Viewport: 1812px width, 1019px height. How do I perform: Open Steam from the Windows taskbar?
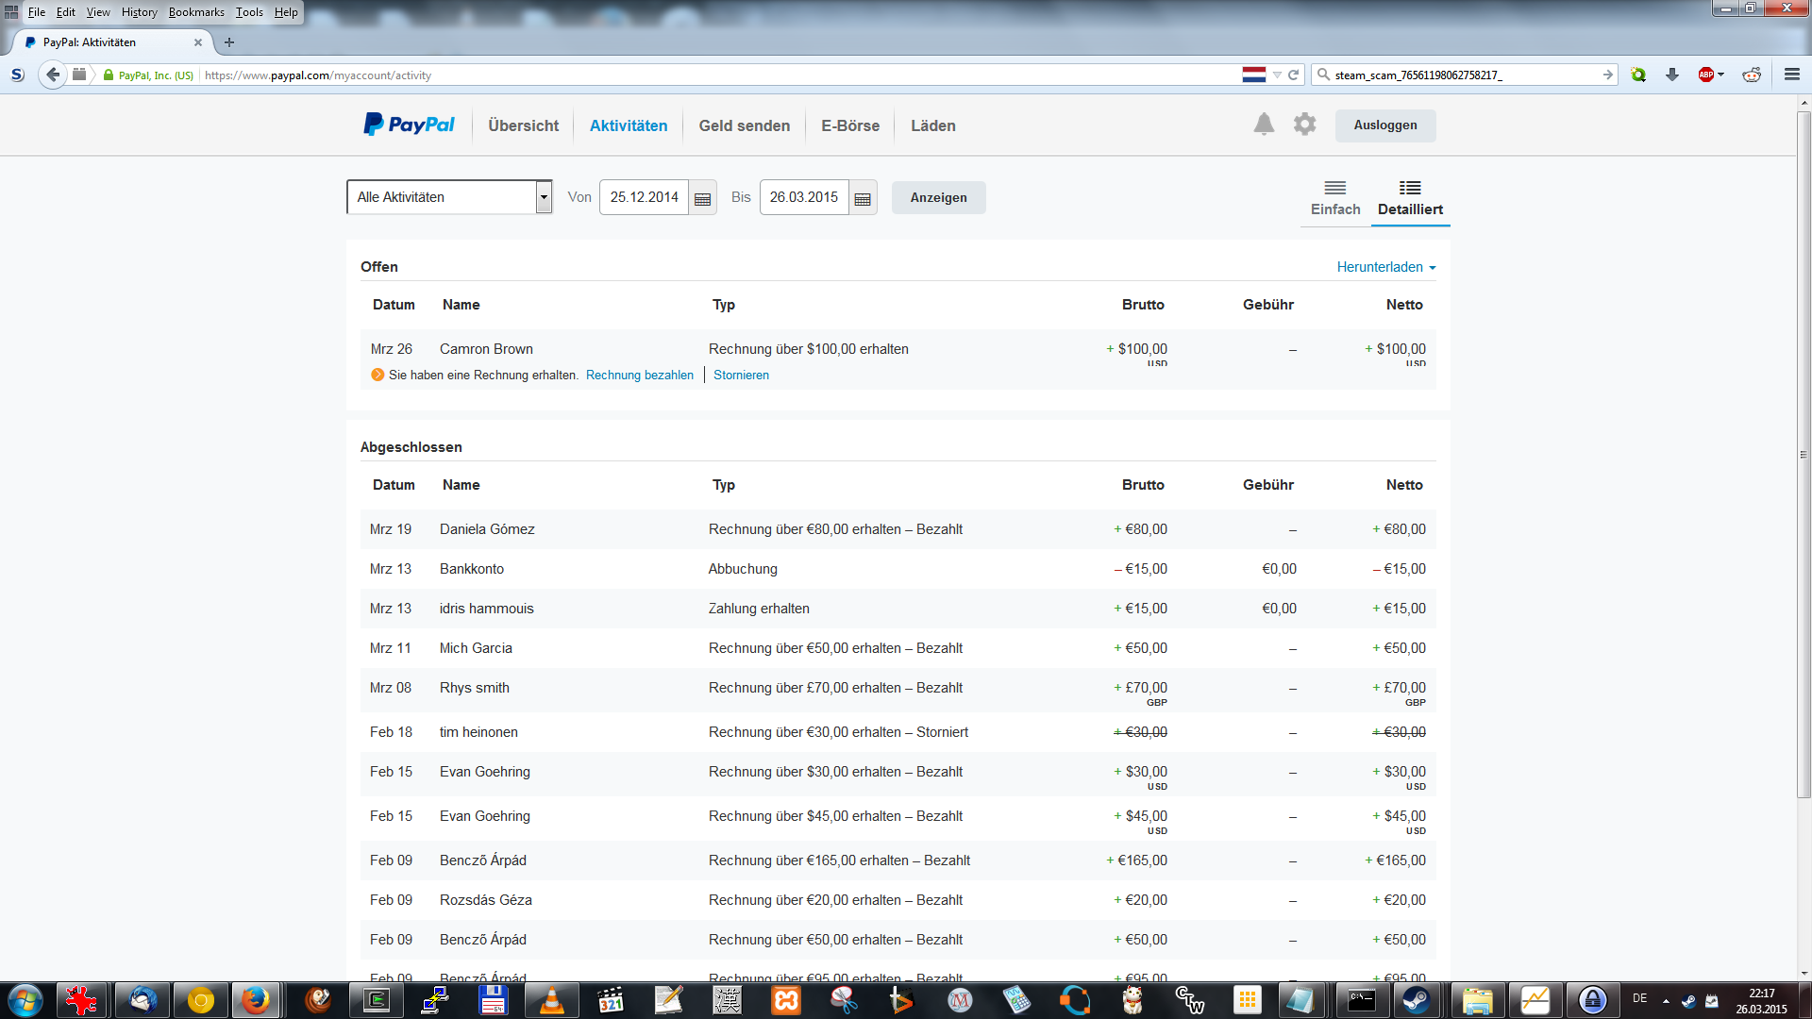coord(1416,999)
